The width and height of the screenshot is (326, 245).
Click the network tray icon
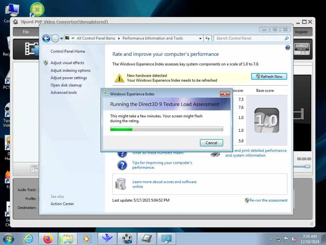tap(278, 239)
